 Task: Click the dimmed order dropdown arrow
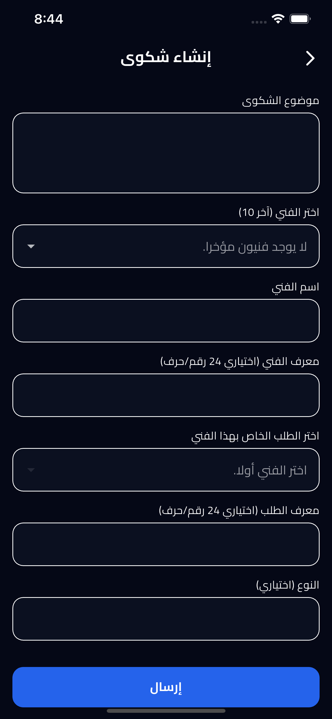31,470
